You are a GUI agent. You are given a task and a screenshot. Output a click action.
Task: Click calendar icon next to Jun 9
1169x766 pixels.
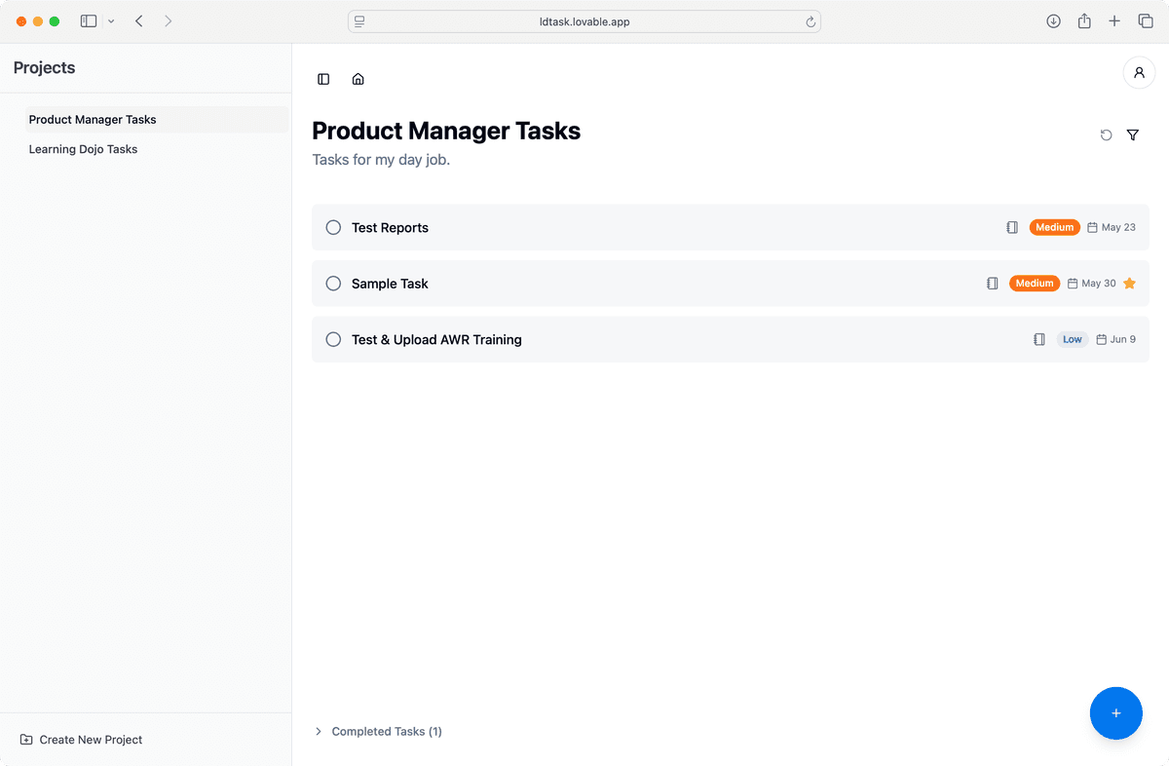(1101, 339)
